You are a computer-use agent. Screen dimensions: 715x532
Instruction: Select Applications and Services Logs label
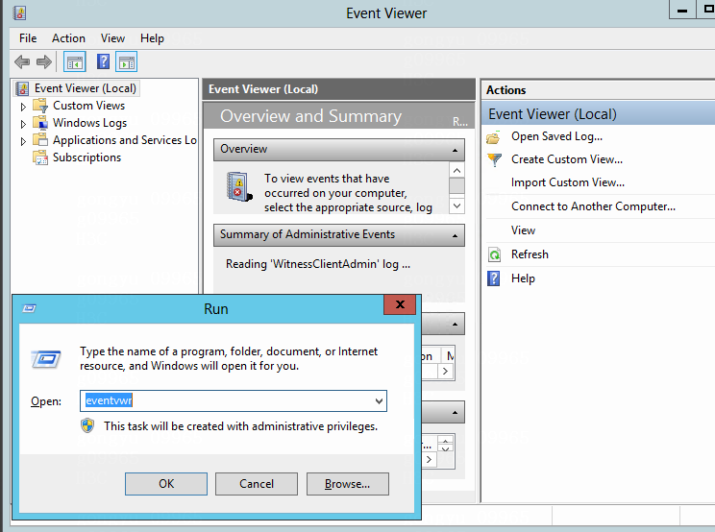pyautogui.click(x=125, y=140)
